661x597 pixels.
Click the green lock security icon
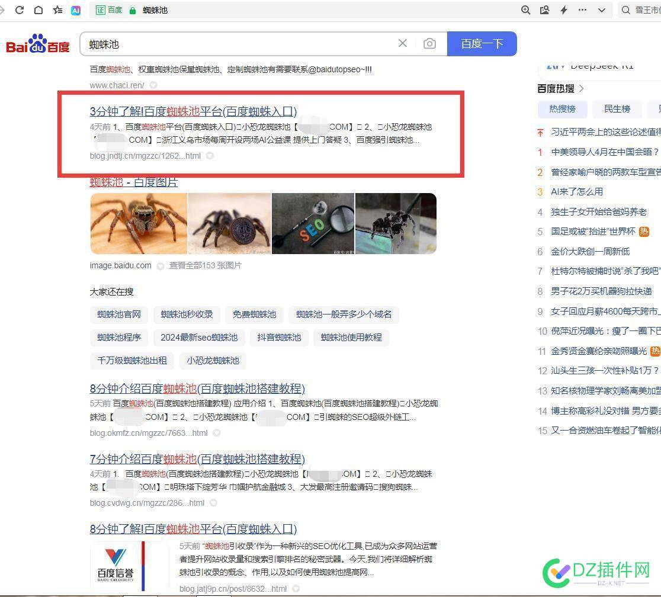click(133, 11)
